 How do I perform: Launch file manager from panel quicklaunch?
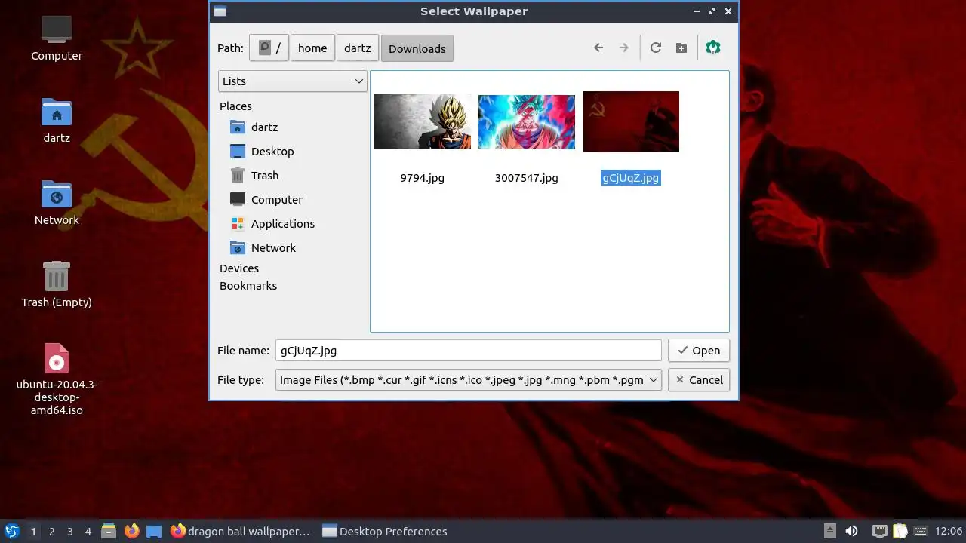click(x=109, y=531)
